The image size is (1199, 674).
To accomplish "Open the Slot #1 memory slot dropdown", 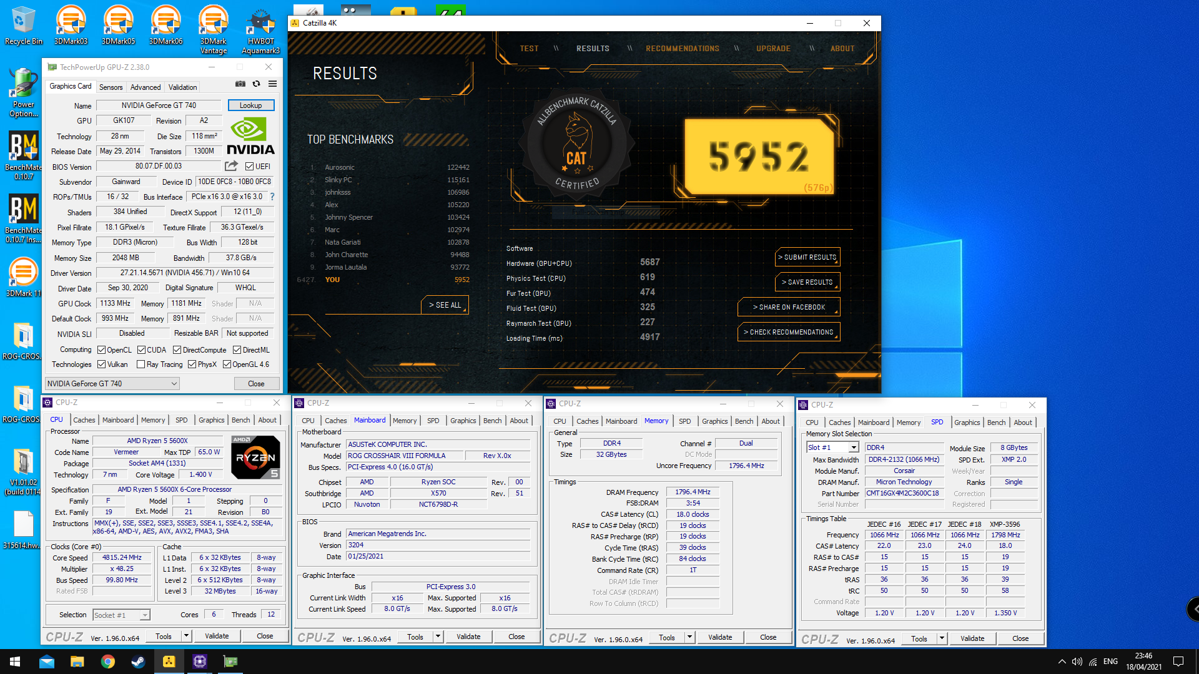I will pos(833,447).
